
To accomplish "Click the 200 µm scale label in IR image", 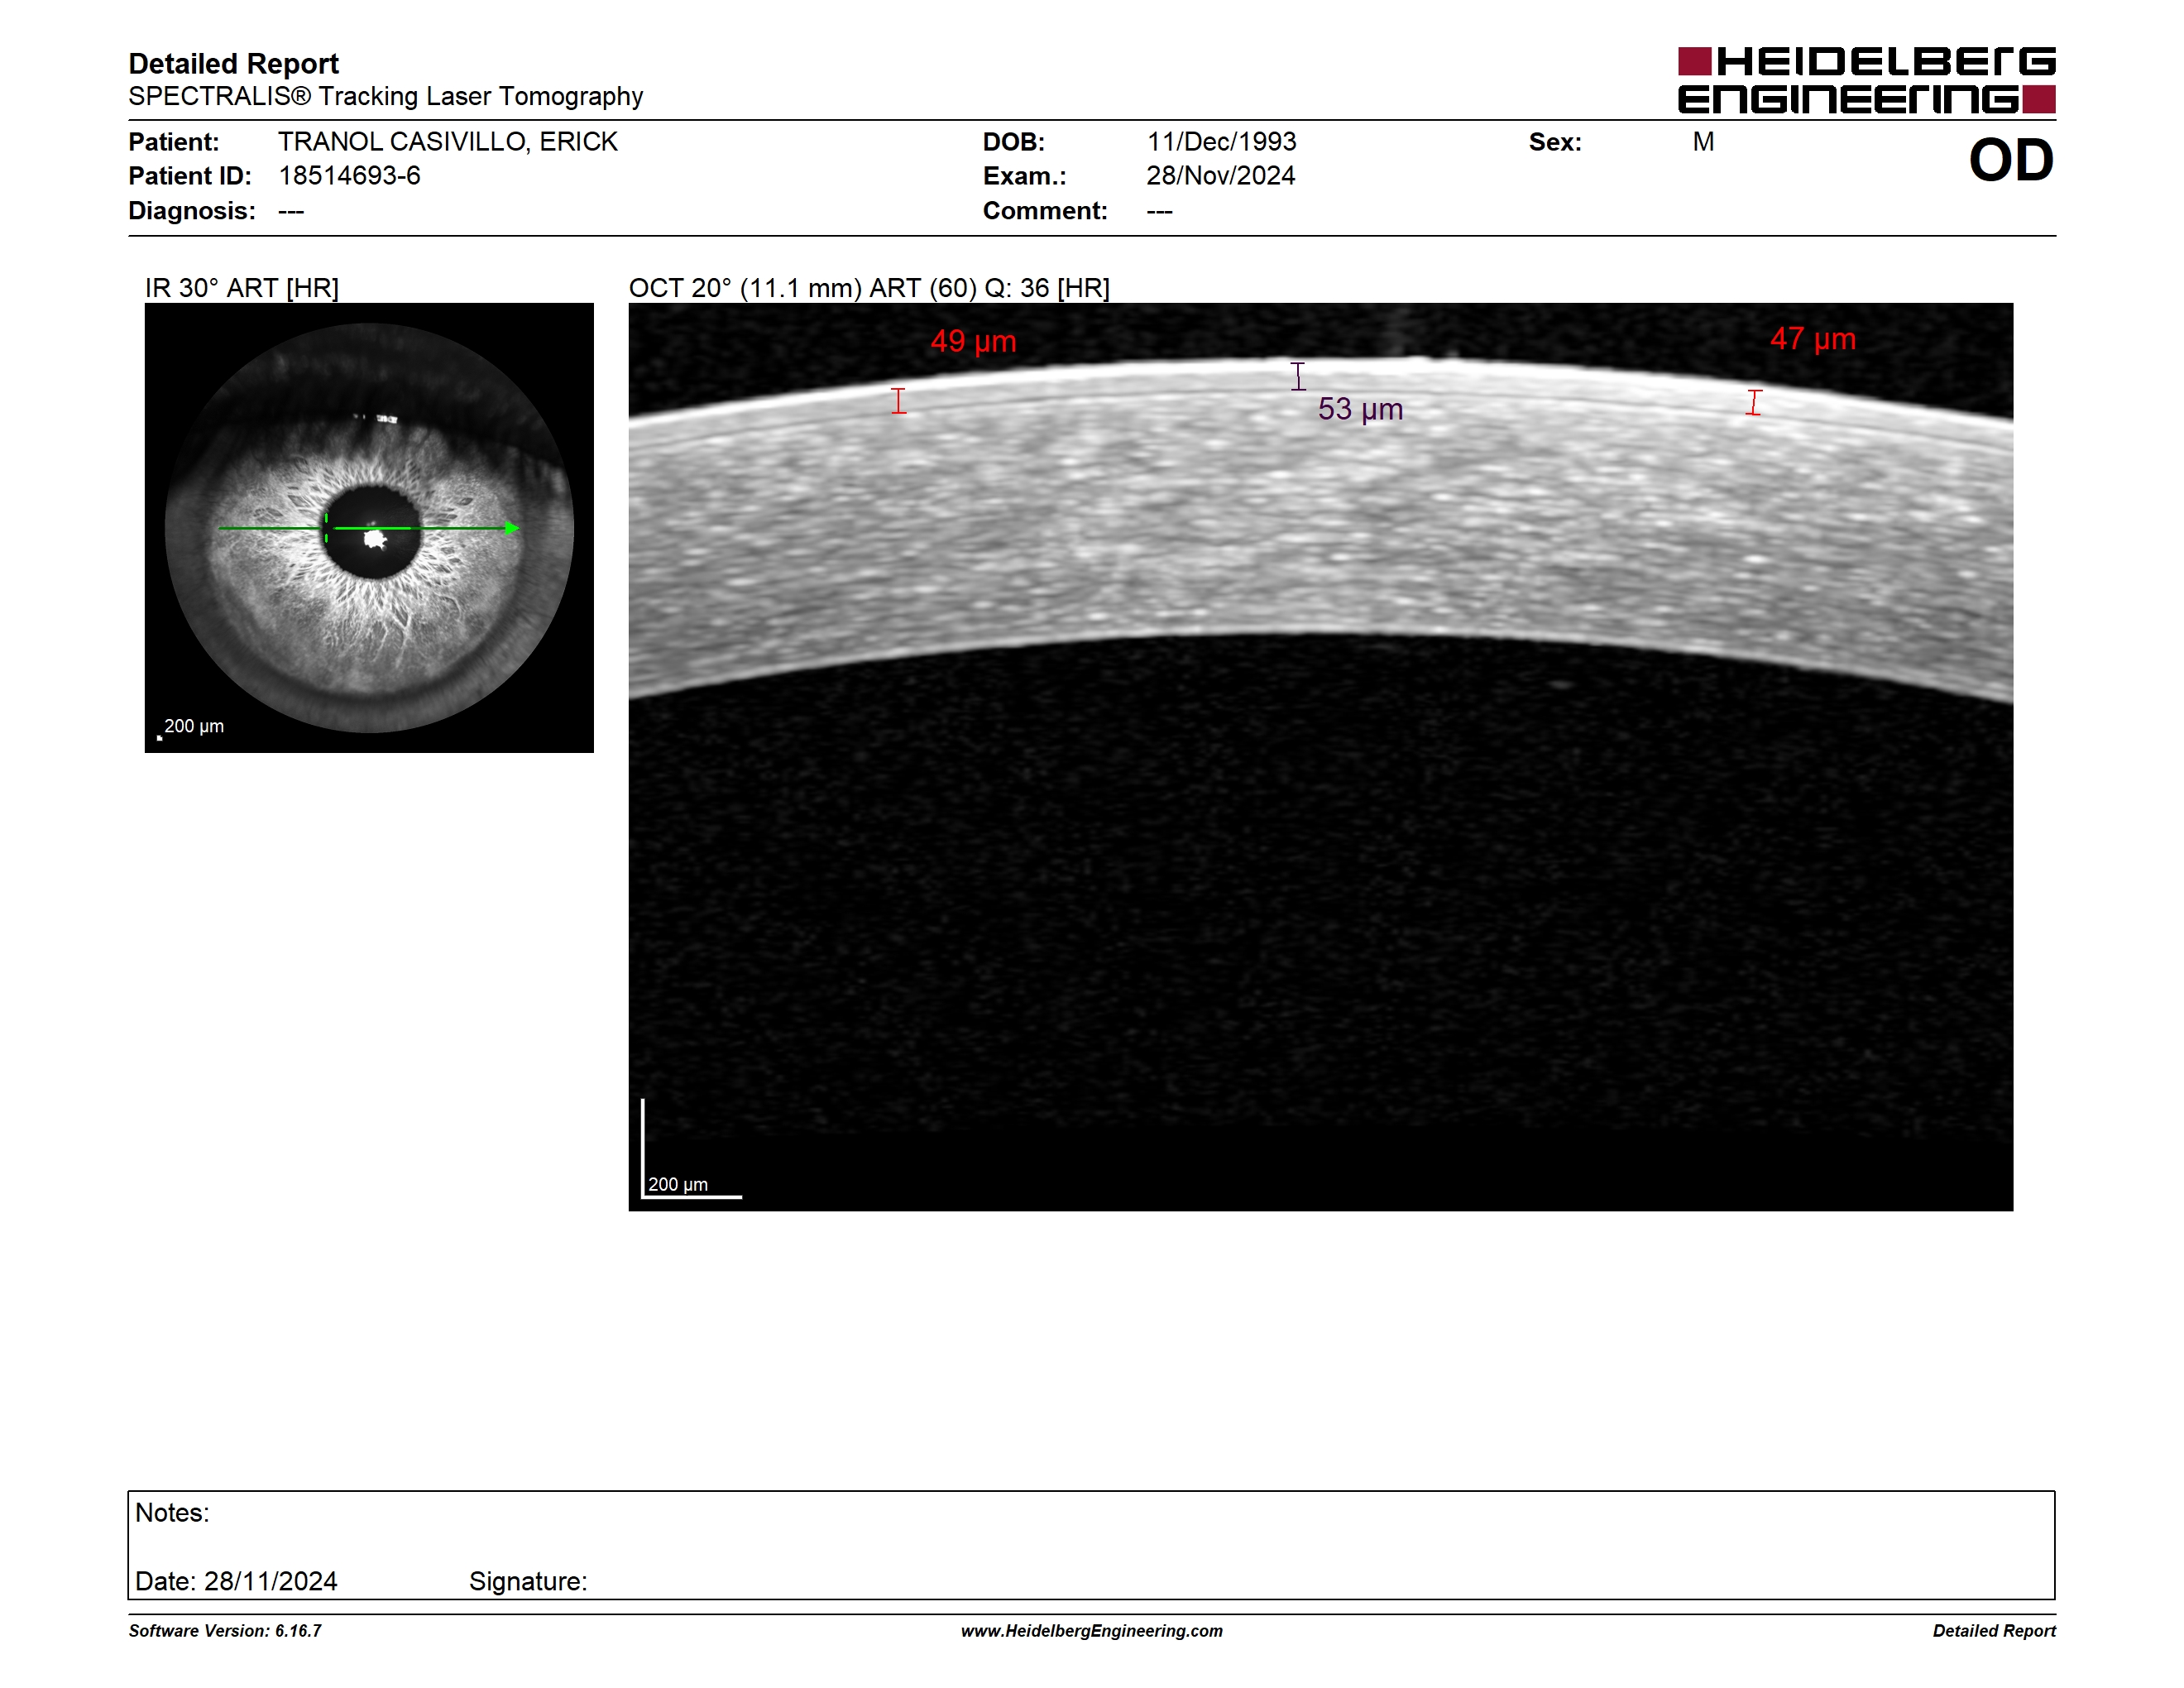I will (x=193, y=726).
